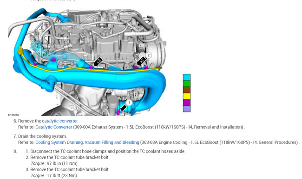
Task: Click the step 2 bracket bolt instruction
Action: pos(70,157)
